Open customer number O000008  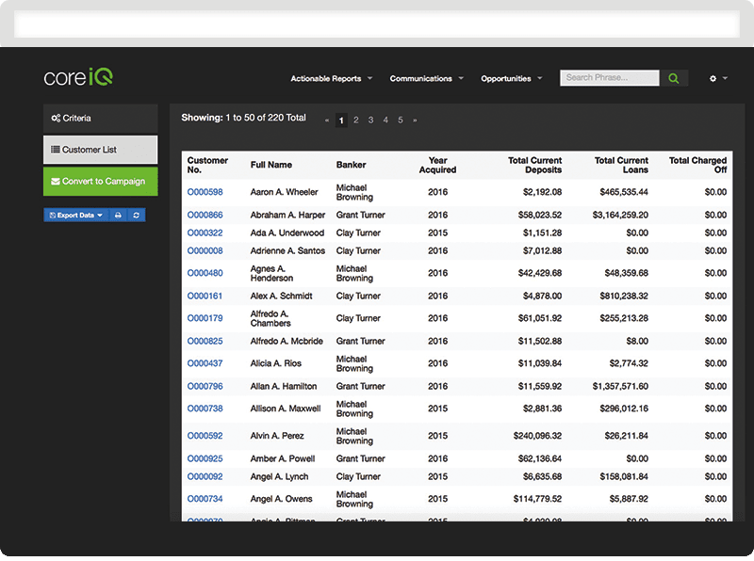point(205,250)
